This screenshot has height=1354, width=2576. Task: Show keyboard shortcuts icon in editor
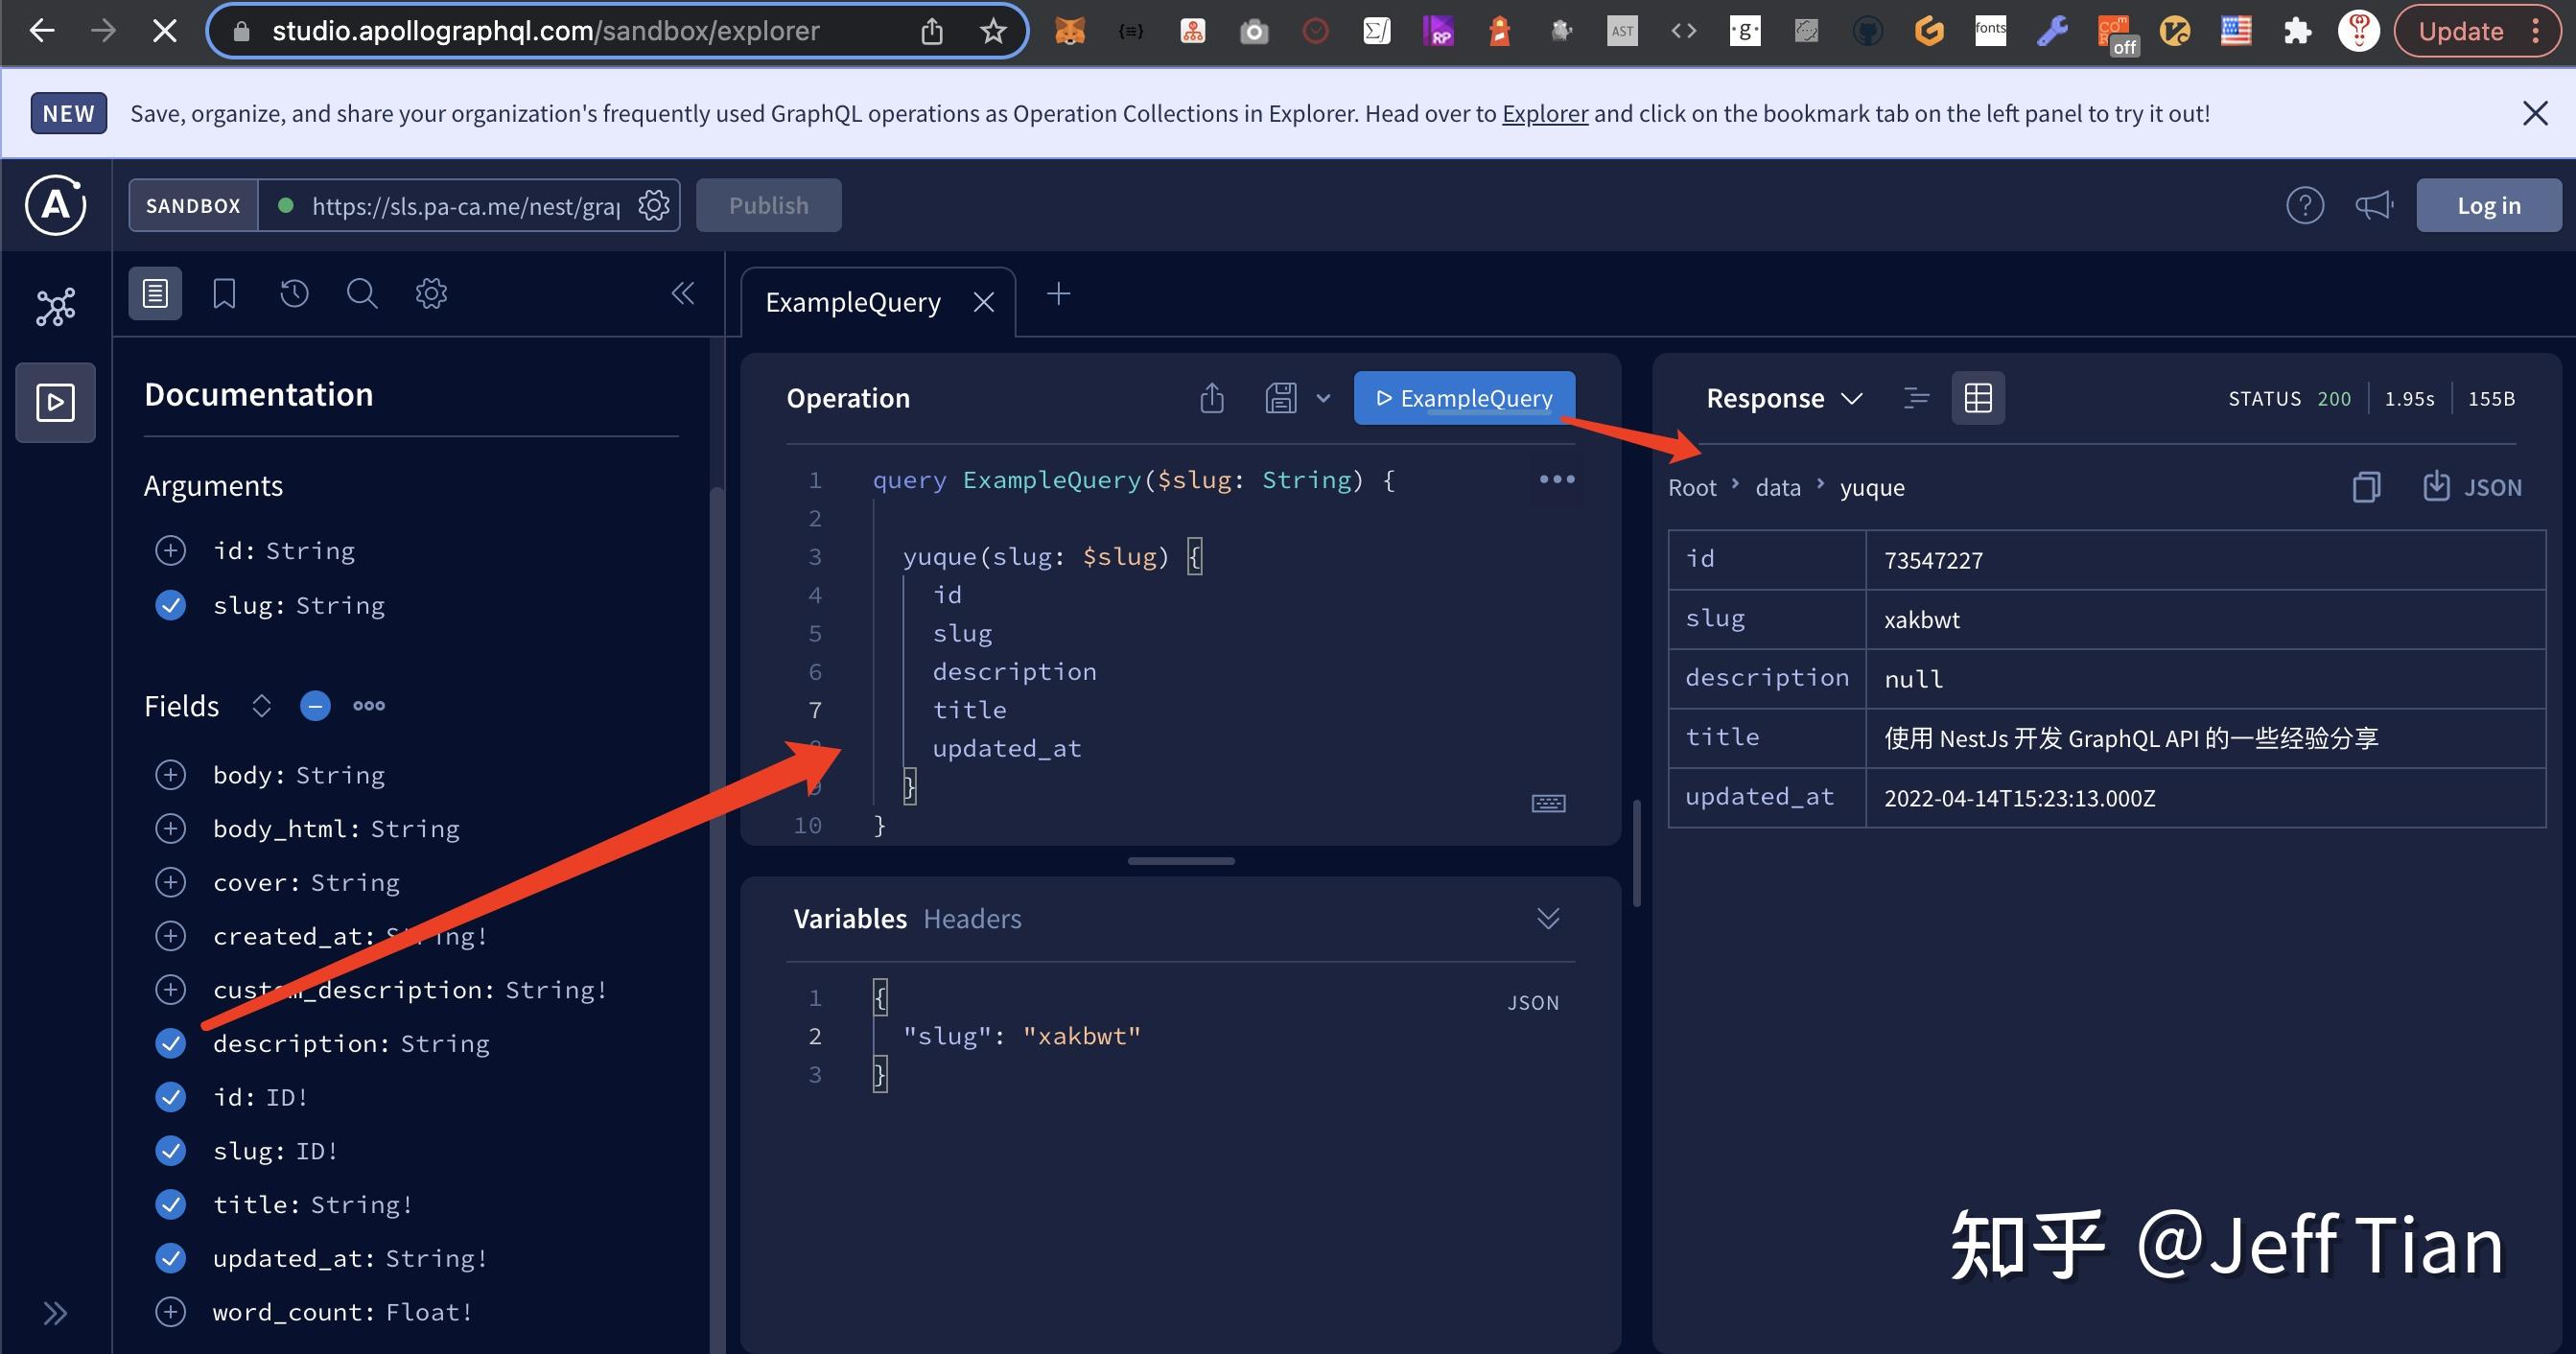1549,803
